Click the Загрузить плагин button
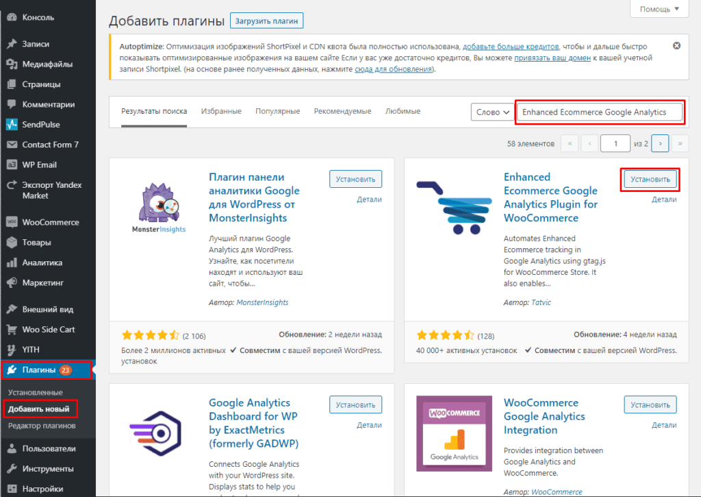Viewport: 701px width, 497px height. coord(266,21)
